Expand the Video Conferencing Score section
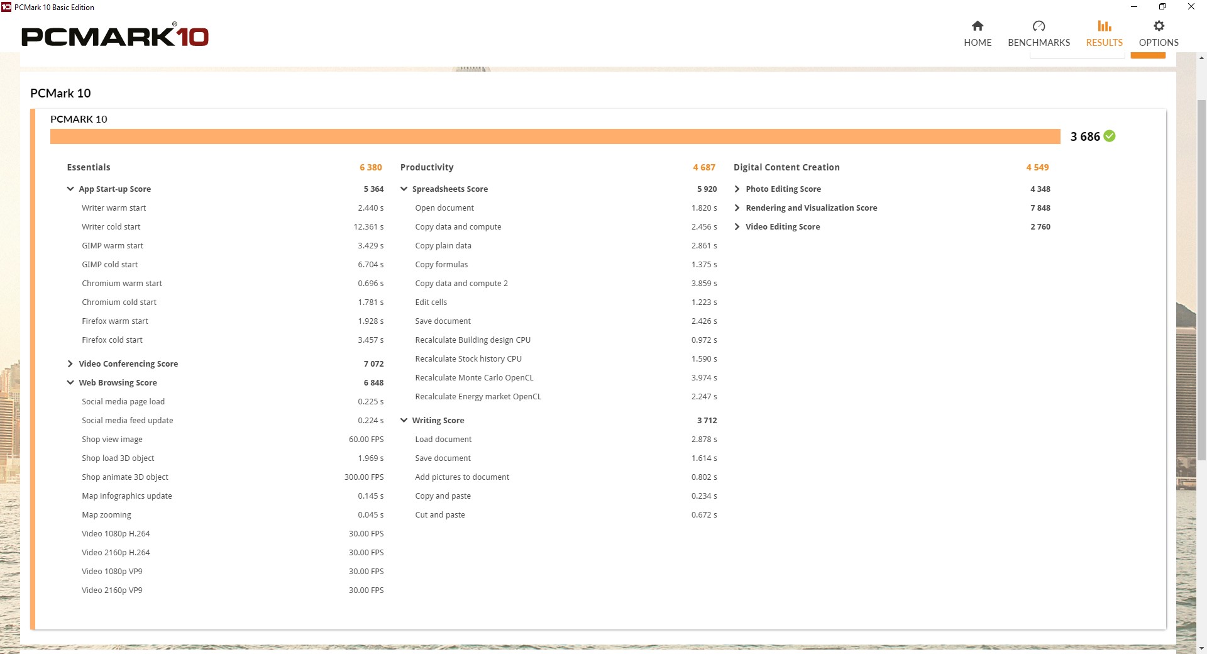Viewport: 1207px width, 654px height. (70, 363)
